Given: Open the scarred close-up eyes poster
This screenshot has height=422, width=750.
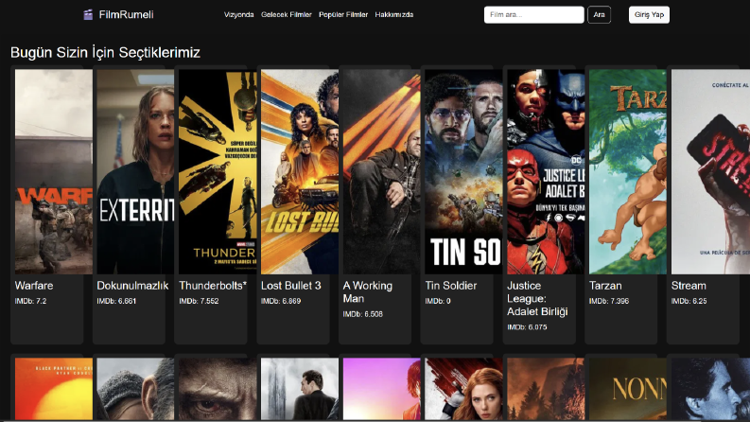Looking at the screenshot, I should pos(218,389).
